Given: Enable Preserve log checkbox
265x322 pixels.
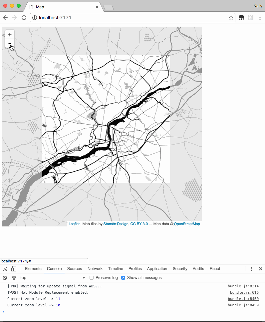Looking at the screenshot, I should click(x=92, y=278).
